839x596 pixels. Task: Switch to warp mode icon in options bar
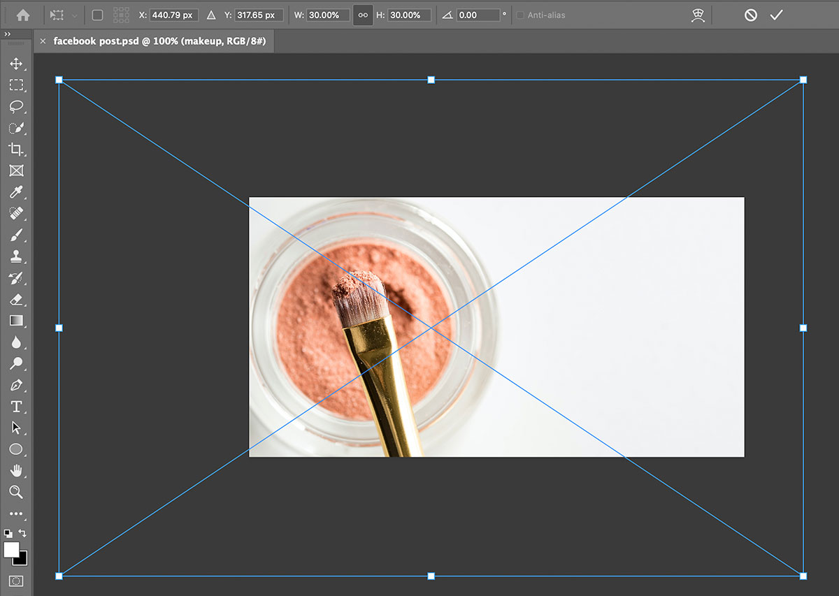(697, 15)
